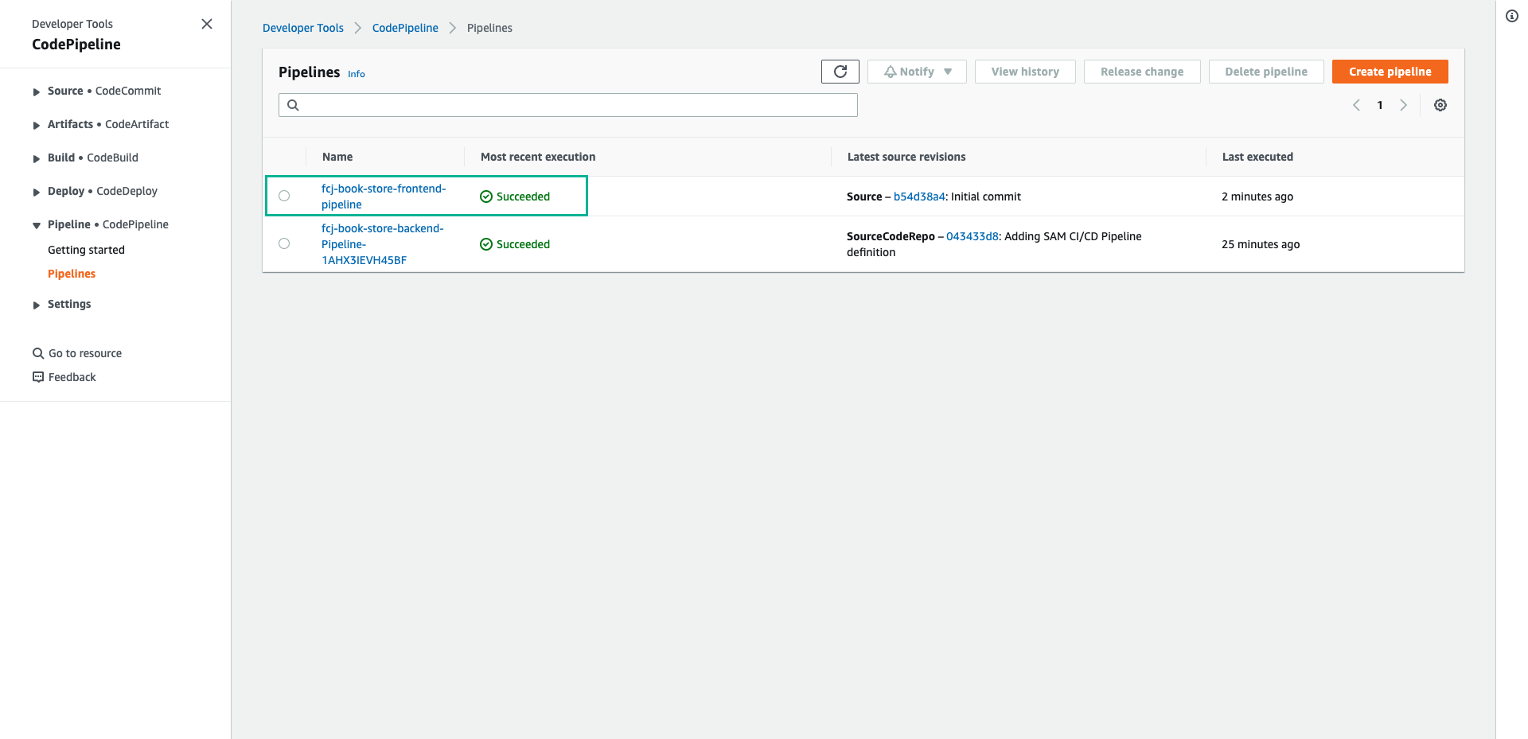Expand Artifacts CodeArtifact section
Image resolution: width=1528 pixels, height=739 pixels.
(37, 126)
